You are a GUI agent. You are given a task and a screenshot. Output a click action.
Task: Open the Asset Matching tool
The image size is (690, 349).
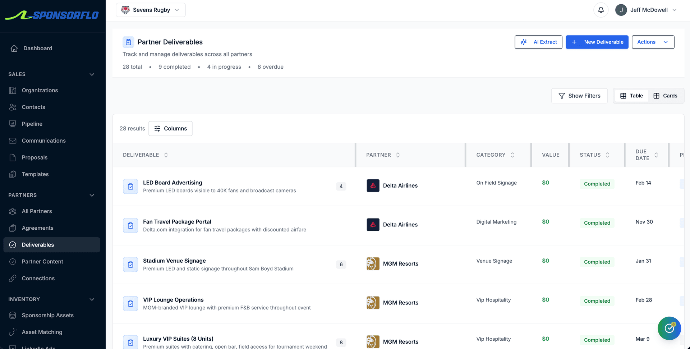[42, 332]
